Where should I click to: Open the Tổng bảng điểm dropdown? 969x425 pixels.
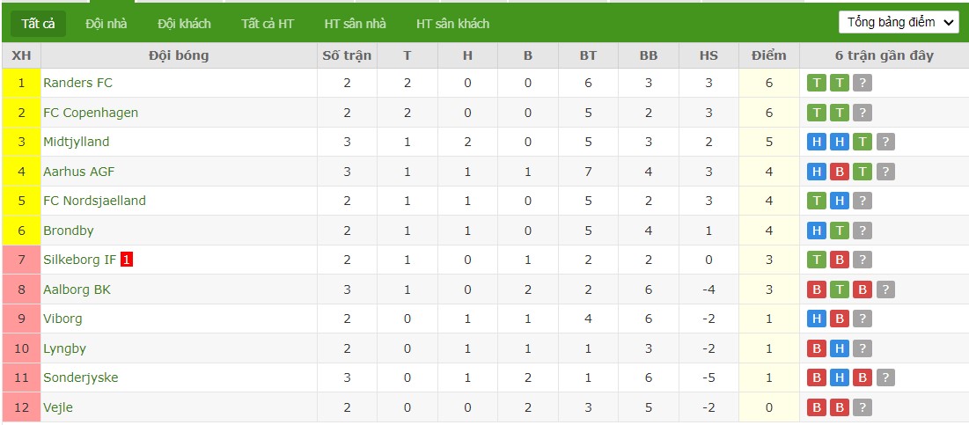(x=899, y=23)
